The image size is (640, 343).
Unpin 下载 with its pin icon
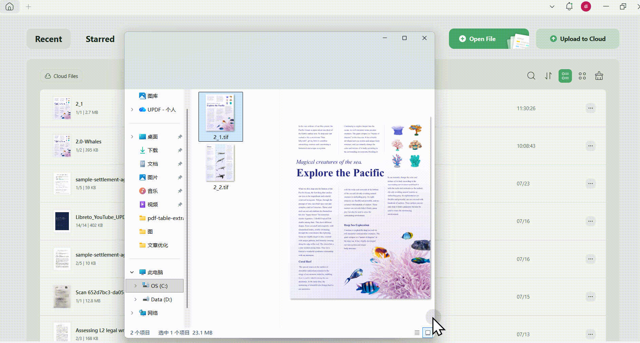click(x=180, y=150)
